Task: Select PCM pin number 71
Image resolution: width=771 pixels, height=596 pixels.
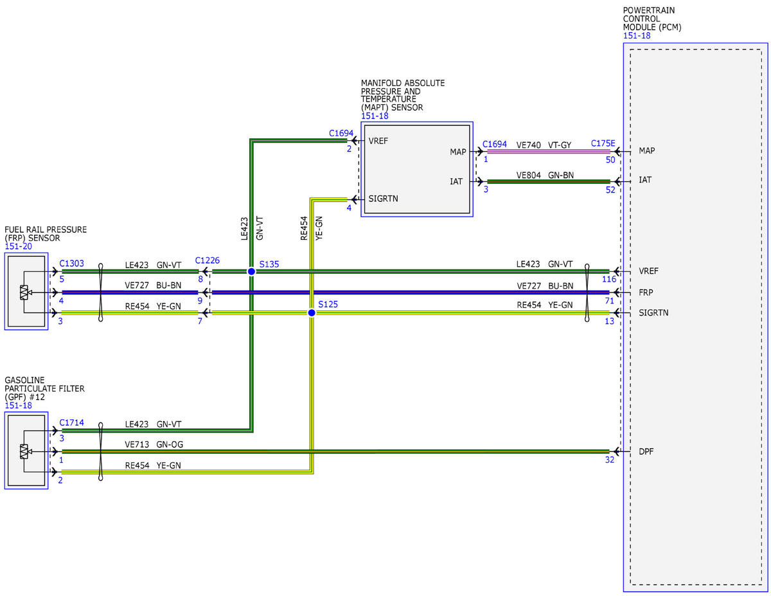Action: pos(610,300)
